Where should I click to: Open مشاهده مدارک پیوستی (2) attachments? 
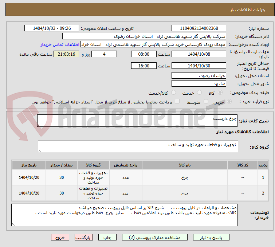tap(155, 238)
